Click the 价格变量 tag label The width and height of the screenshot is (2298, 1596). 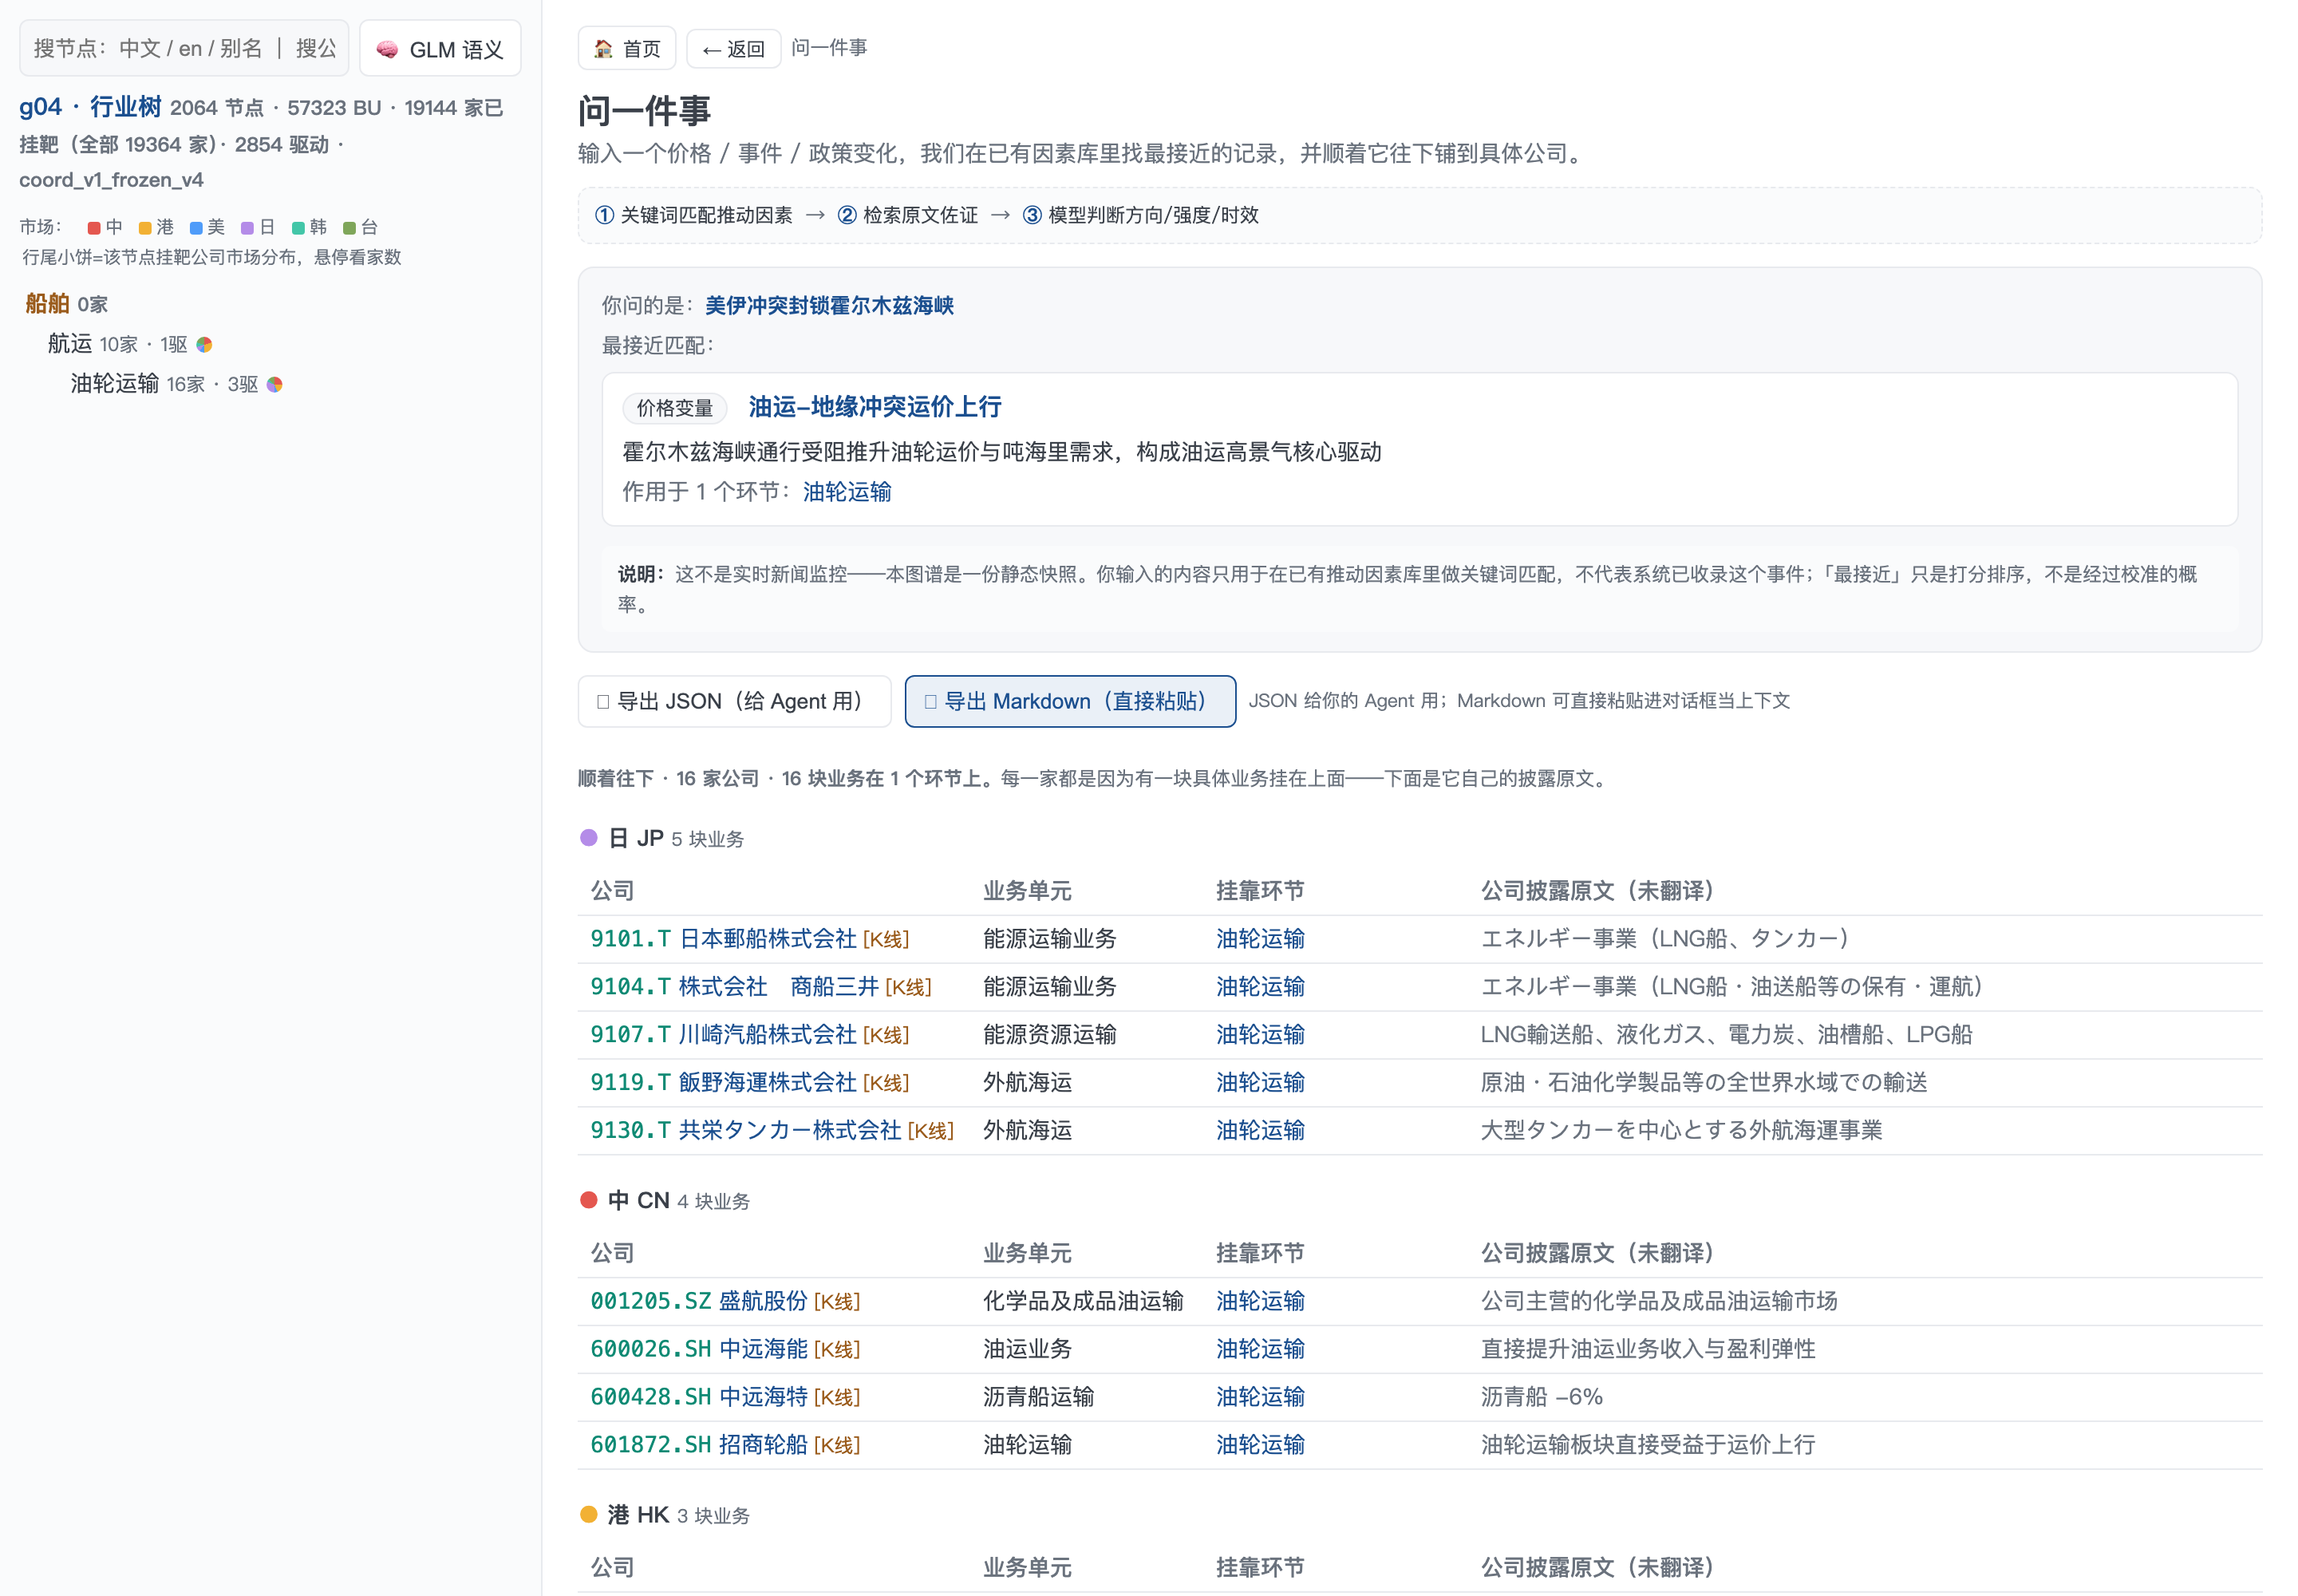(x=675, y=408)
